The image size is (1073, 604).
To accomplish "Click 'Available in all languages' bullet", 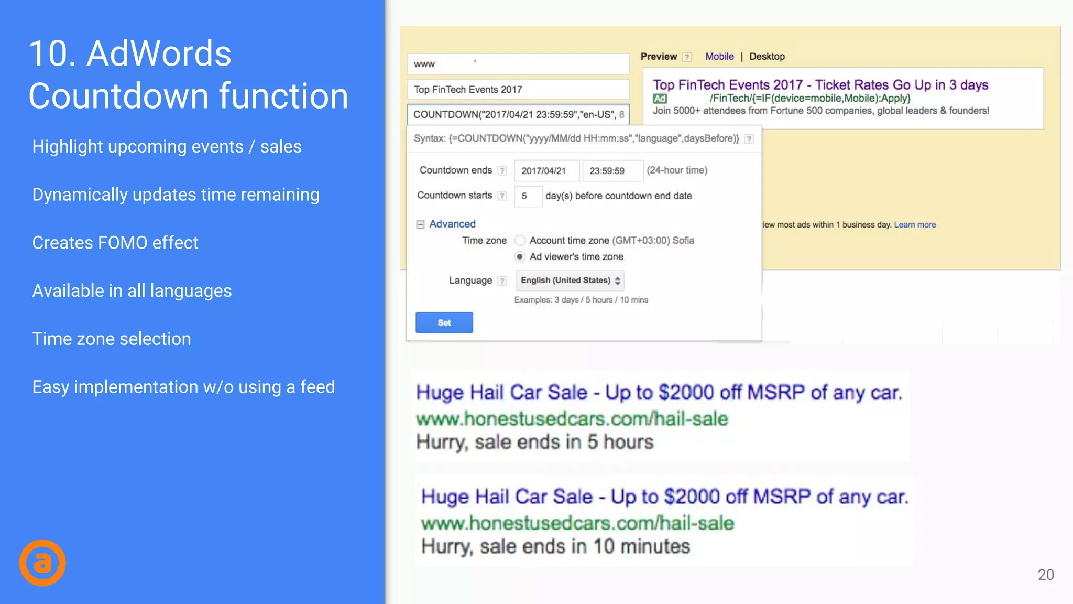I will pos(132,291).
